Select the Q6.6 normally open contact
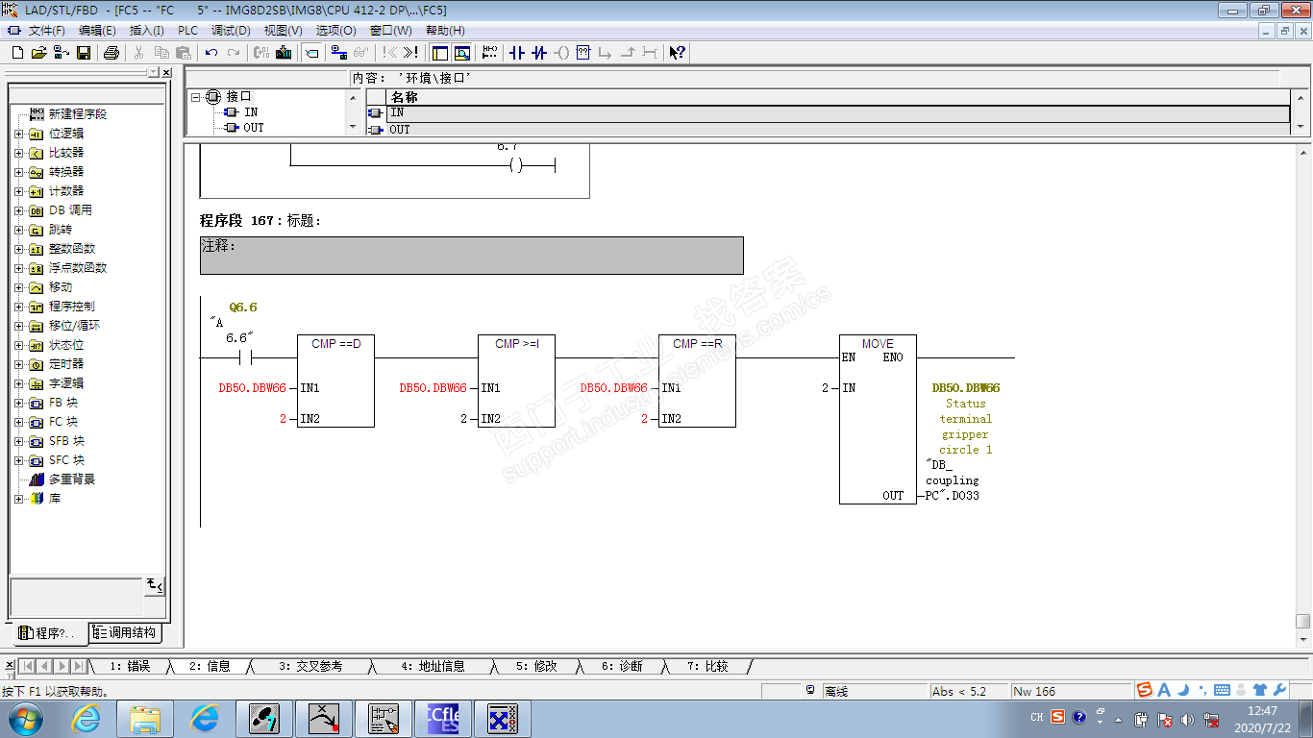The image size is (1313, 738). pyautogui.click(x=244, y=357)
